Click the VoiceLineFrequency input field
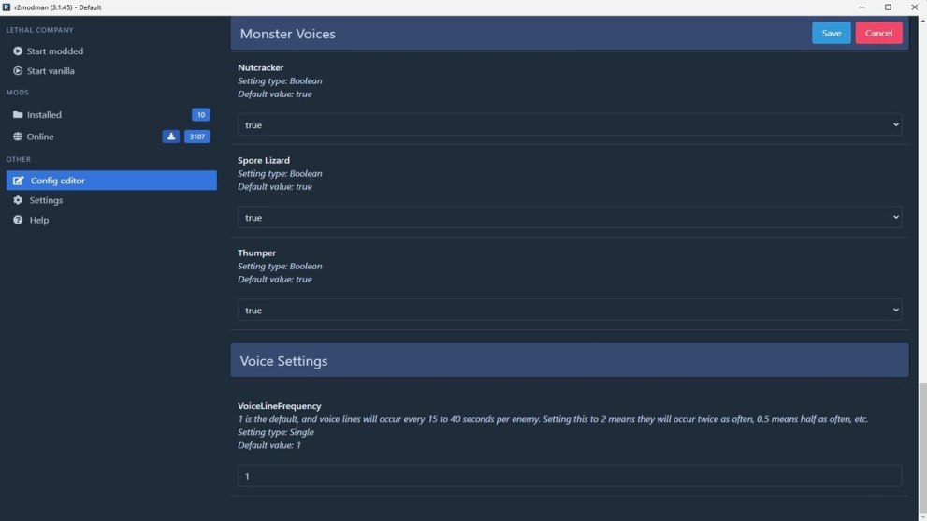Image resolution: width=927 pixels, height=521 pixels. (x=569, y=476)
